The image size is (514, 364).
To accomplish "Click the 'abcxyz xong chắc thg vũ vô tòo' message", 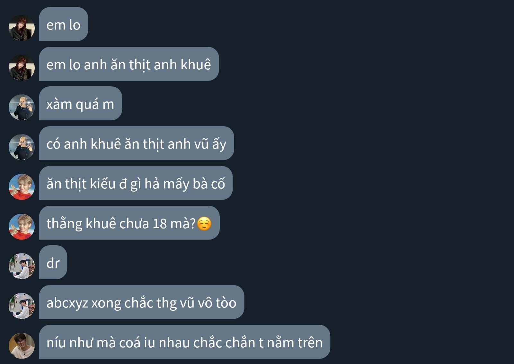I will pyautogui.click(x=142, y=302).
